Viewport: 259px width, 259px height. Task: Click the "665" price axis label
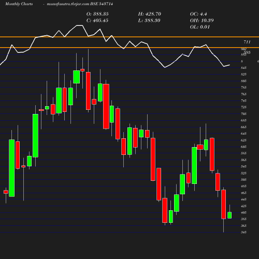(x=243, y=127)
